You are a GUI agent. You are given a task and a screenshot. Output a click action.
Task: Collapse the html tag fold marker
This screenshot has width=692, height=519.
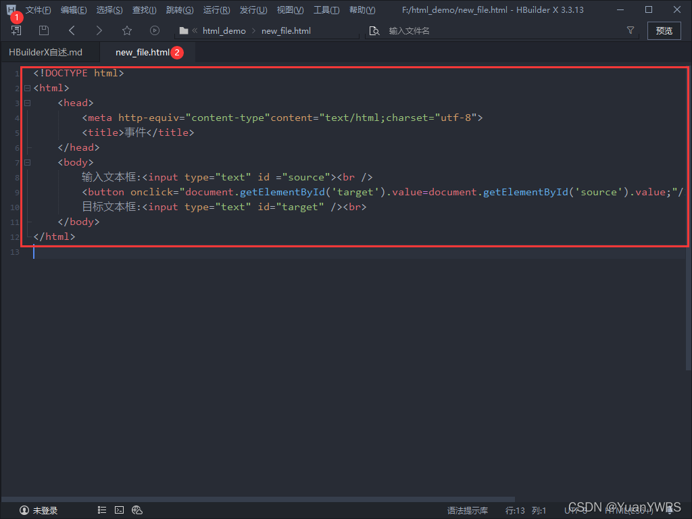[x=27, y=89]
